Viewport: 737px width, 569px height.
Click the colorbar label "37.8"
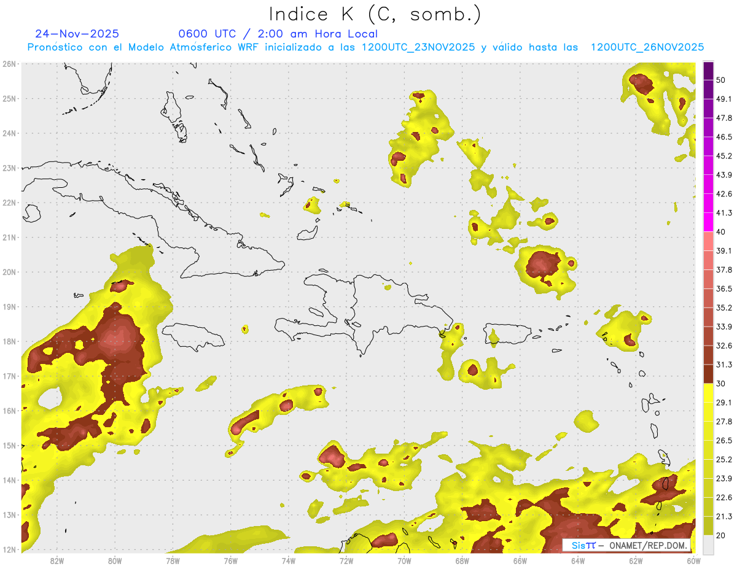pos(723,269)
